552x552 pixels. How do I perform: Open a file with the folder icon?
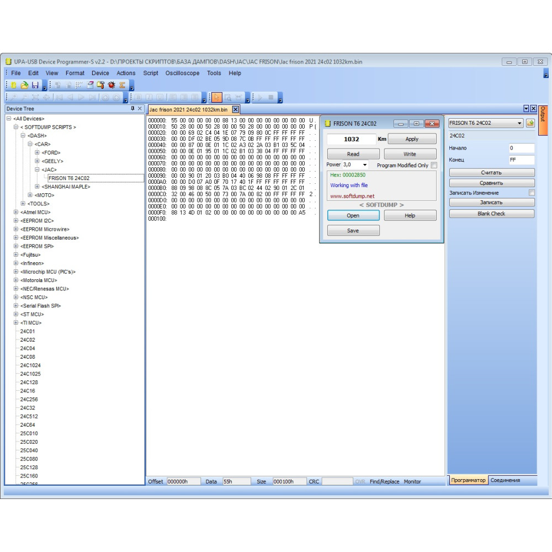pos(24,85)
